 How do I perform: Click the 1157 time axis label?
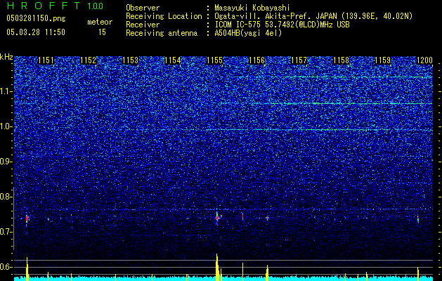point(299,60)
